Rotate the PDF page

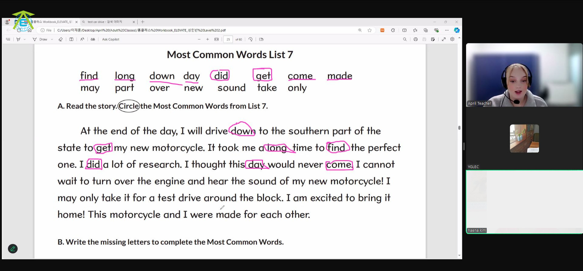click(251, 39)
